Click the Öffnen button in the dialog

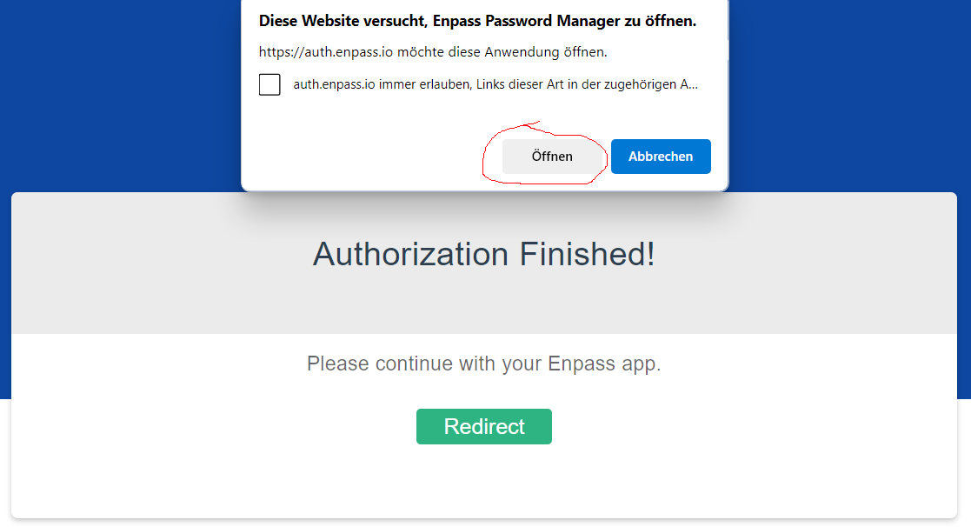click(553, 157)
